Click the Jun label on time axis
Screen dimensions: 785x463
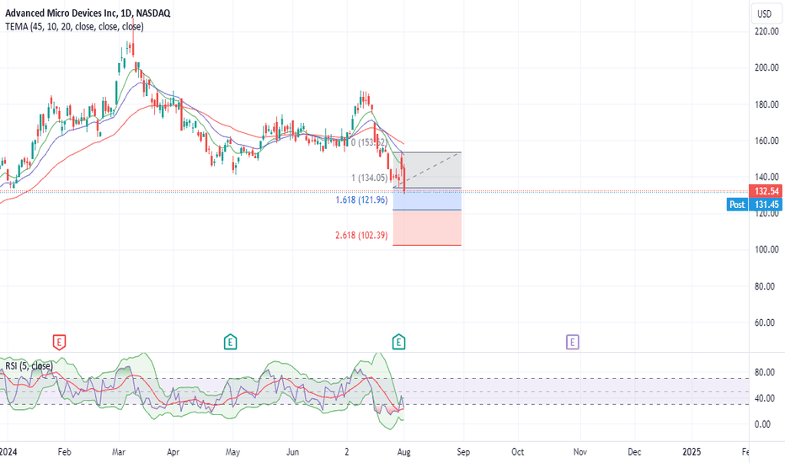pos(292,452)
